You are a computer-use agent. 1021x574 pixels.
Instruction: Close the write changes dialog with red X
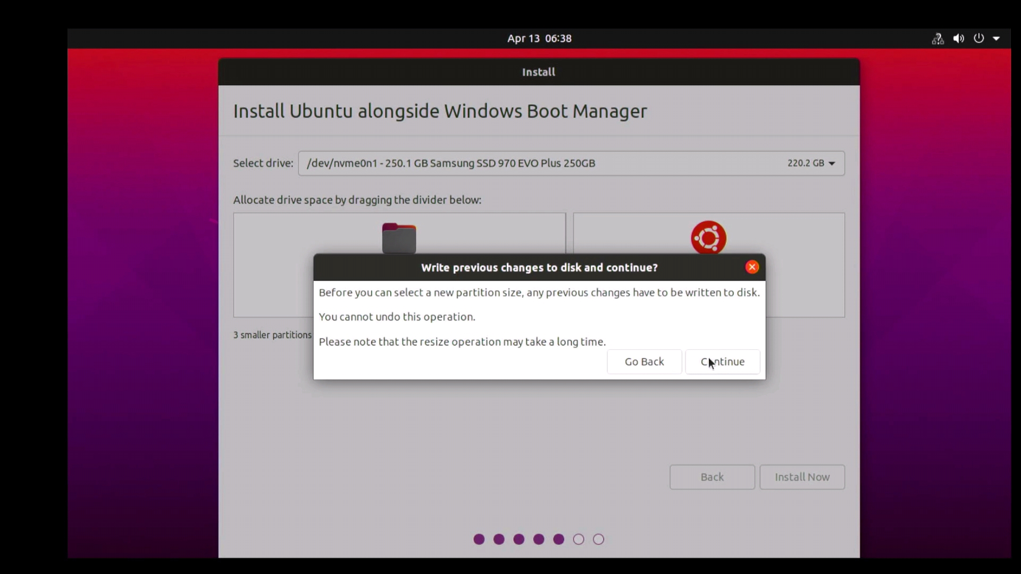point(752,267)
